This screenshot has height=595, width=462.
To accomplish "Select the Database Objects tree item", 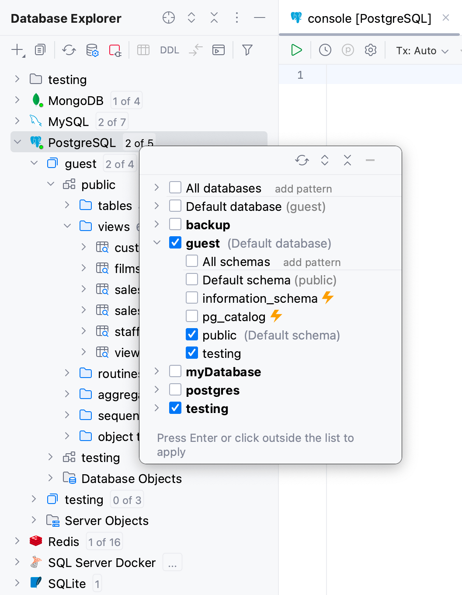I will [132, 479].
